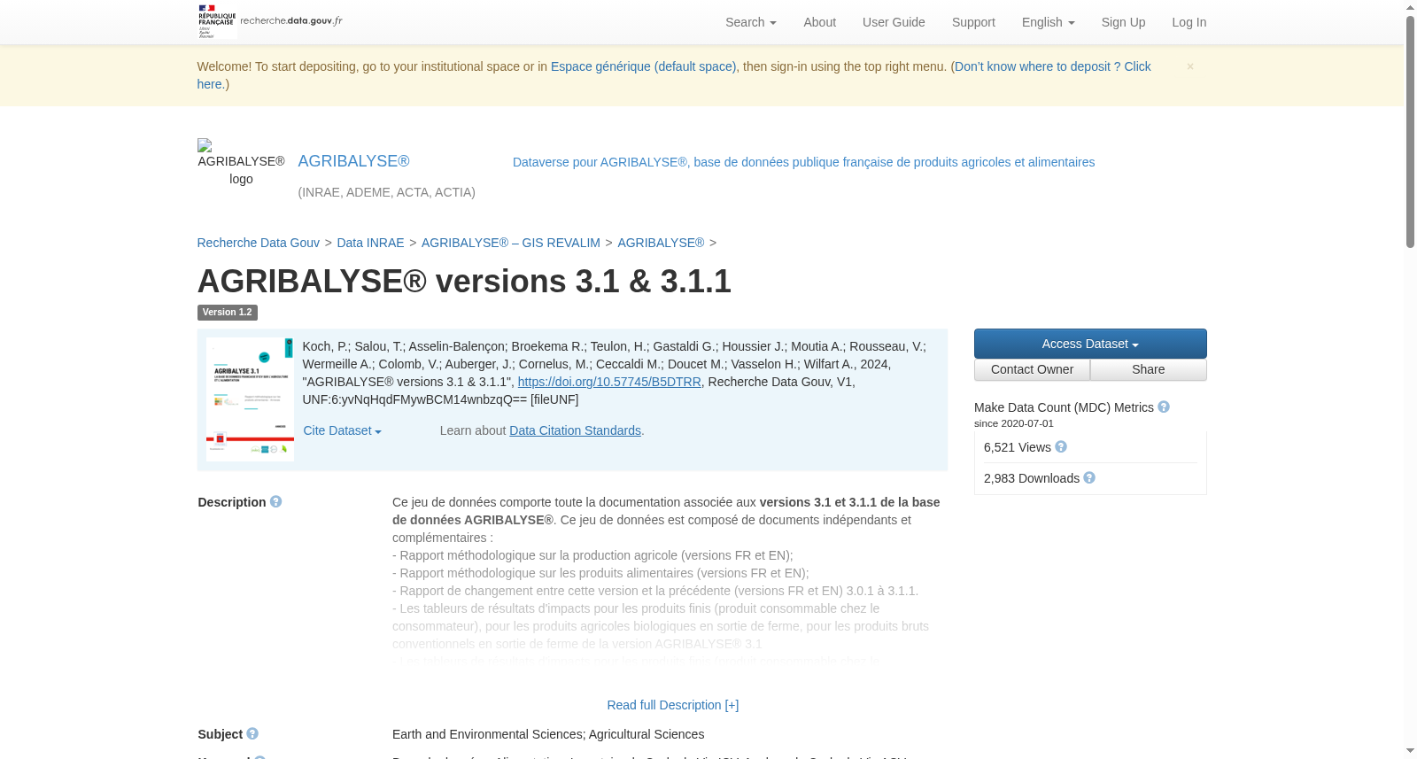Expand the Cite Dataset dropdown
Viewport: 1417px width, 759px height.
343,430
